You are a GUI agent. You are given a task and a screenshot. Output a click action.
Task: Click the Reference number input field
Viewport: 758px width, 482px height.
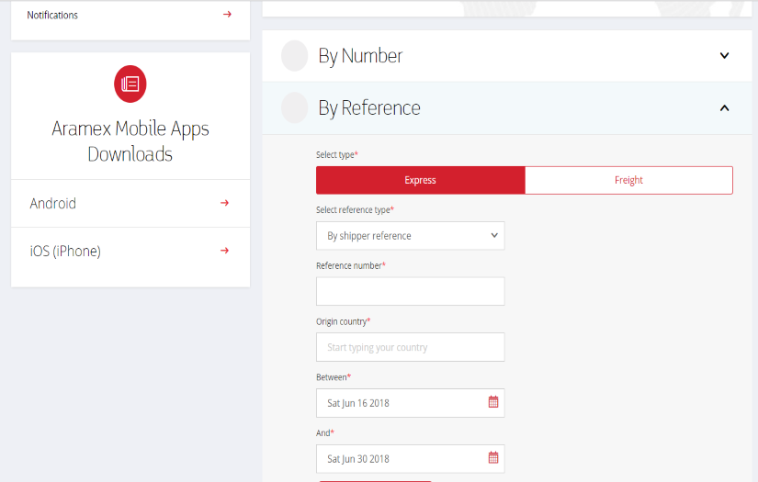411,291
